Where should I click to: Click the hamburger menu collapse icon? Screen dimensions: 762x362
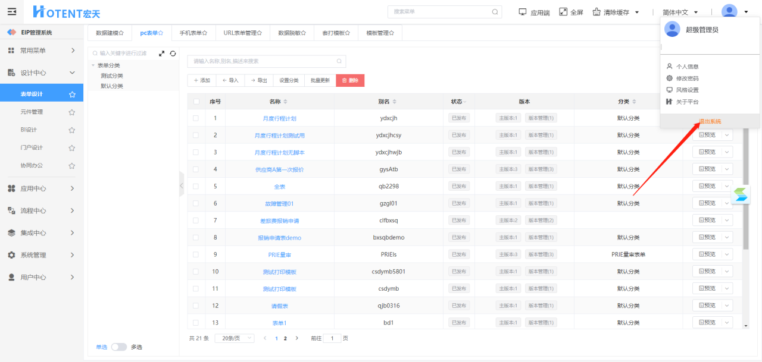[12, 11]
